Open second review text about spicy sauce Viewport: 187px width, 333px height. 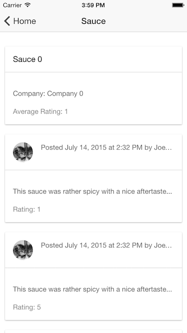93,289
